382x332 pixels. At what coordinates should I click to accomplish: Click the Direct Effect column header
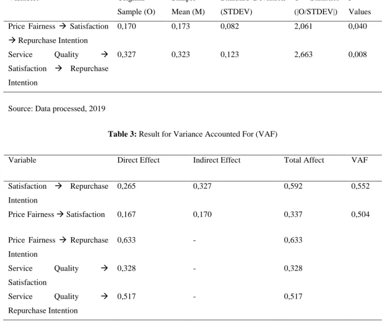pos(138,160)
